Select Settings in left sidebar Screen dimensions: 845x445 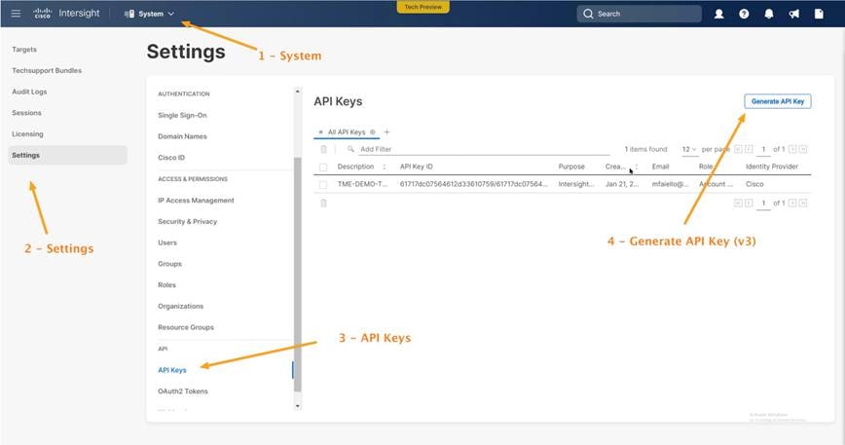pyautogui.click(x=68, y=155)
